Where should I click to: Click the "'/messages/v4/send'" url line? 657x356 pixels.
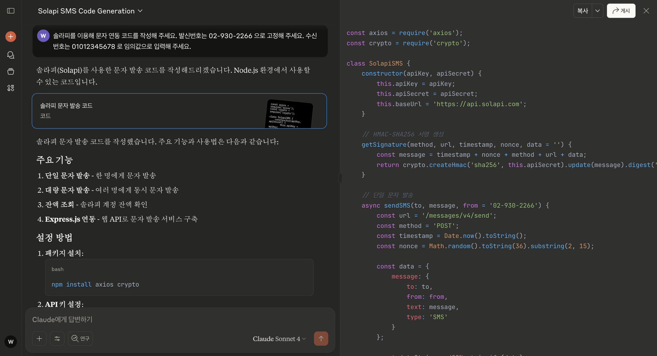pos(437,216)
